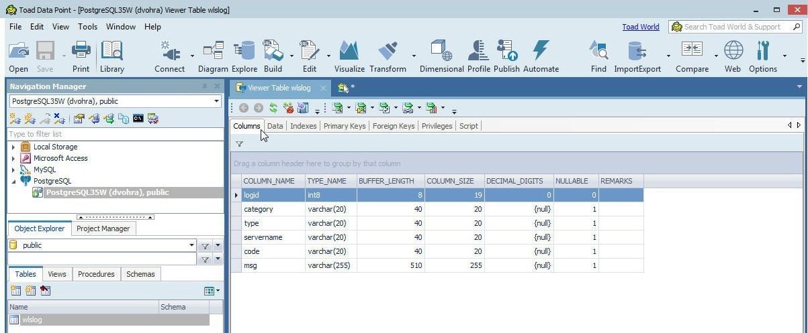
Task: Open dropdown arrow next to Connect
Action: tap(192, 56)
